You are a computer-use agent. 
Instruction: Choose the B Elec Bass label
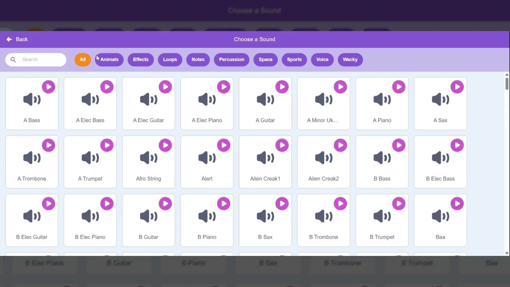440,179
